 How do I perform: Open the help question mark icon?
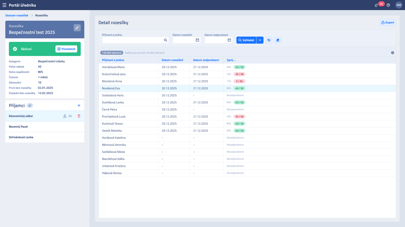(388, 5)
